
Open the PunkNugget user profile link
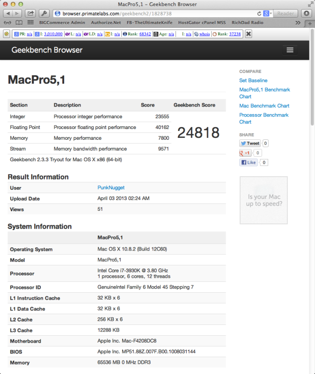point(111,188)
